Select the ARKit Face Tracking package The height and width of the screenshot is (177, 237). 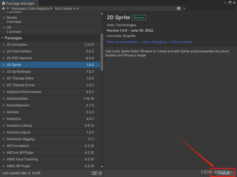[50, 159]
